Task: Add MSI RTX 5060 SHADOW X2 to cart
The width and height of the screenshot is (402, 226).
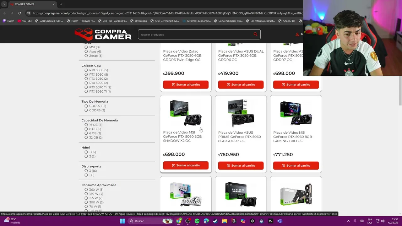Action: coord(186,165)
